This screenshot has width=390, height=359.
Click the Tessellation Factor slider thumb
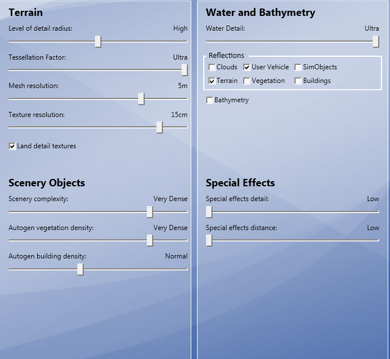(x=184, y=70)
